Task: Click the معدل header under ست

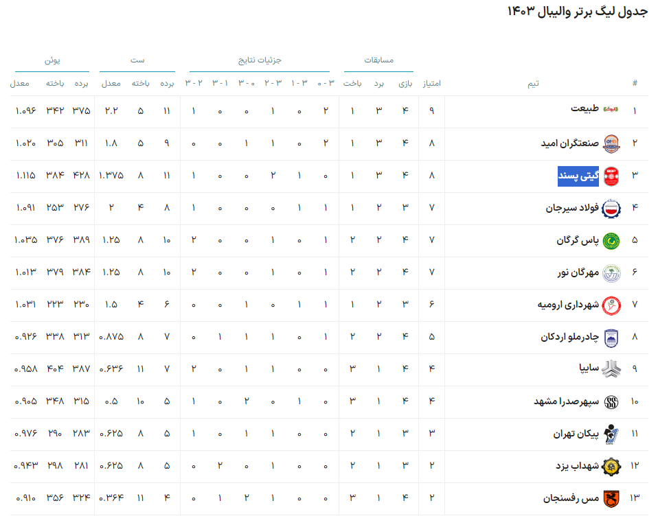Action: click(111, 84)
